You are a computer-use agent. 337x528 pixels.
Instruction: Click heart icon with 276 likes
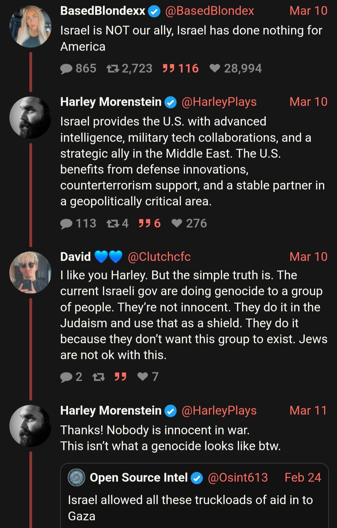pos(177,223)
